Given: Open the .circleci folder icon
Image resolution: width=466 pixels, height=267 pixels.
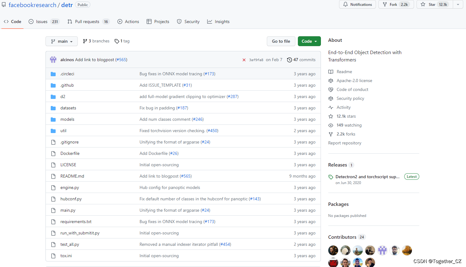Looking at the screenshot, I should click(53, 74).
